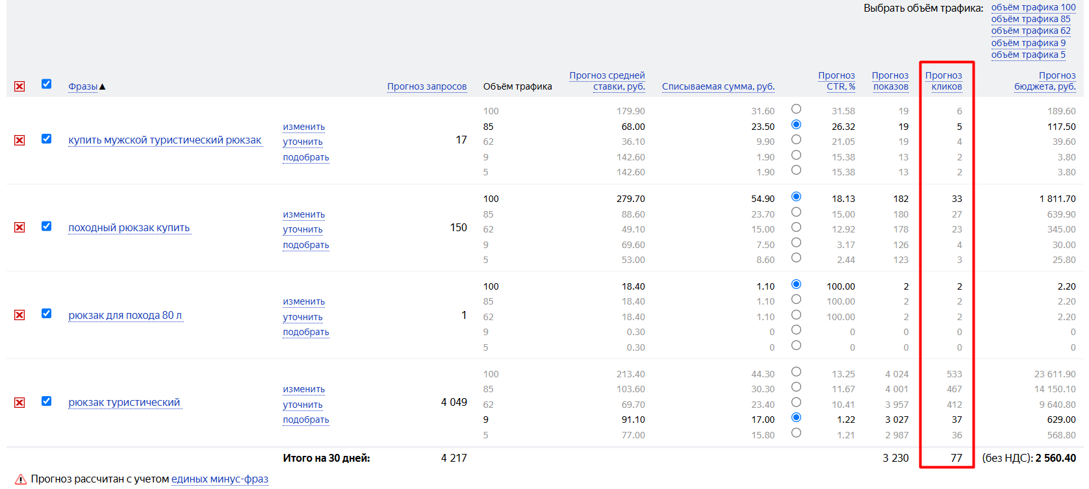
Task: Open phrase 'рюкзак для похода 80 л'
Action: (125, 316)
